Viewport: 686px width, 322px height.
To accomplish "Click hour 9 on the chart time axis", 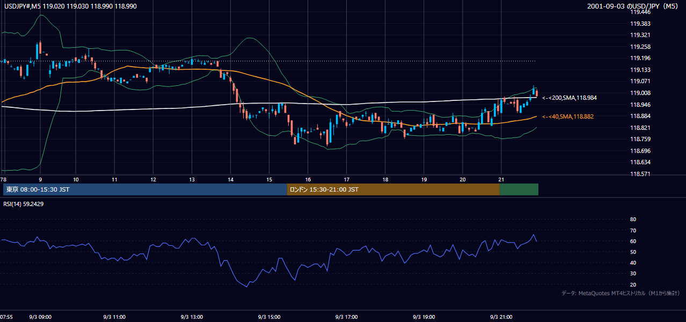I will (40, 179).
